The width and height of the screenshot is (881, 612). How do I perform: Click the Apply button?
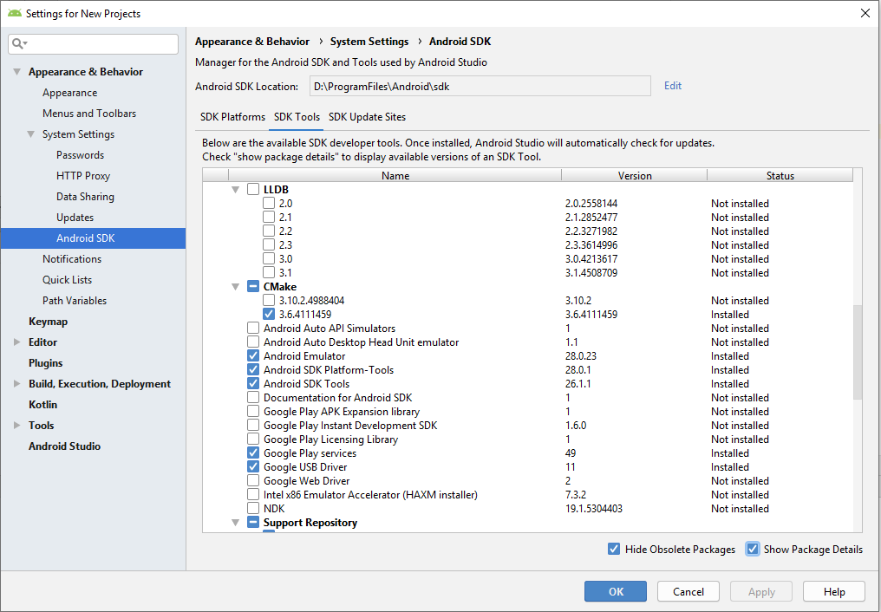761,591
